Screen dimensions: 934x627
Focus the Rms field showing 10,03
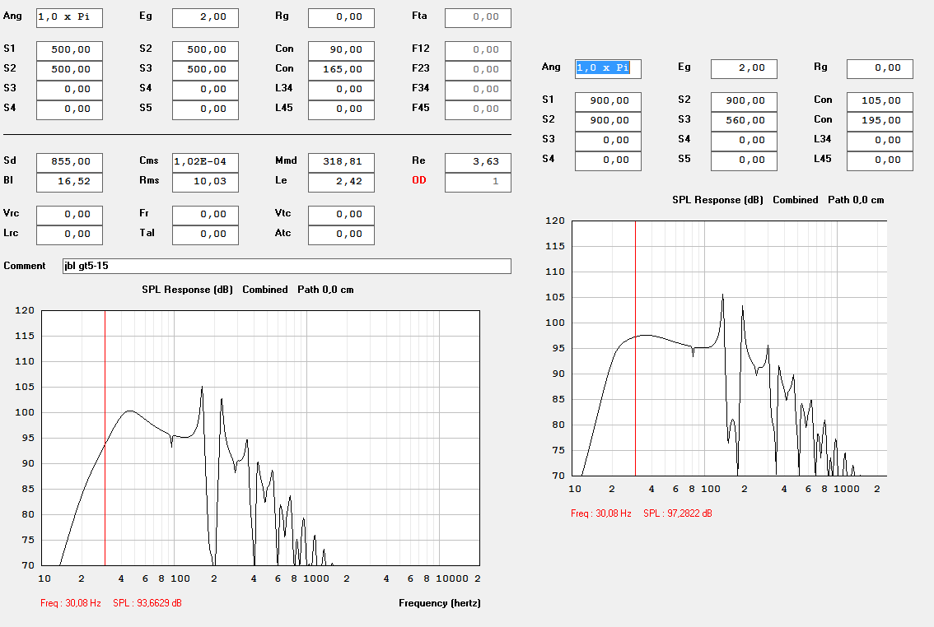coord(205,182)
